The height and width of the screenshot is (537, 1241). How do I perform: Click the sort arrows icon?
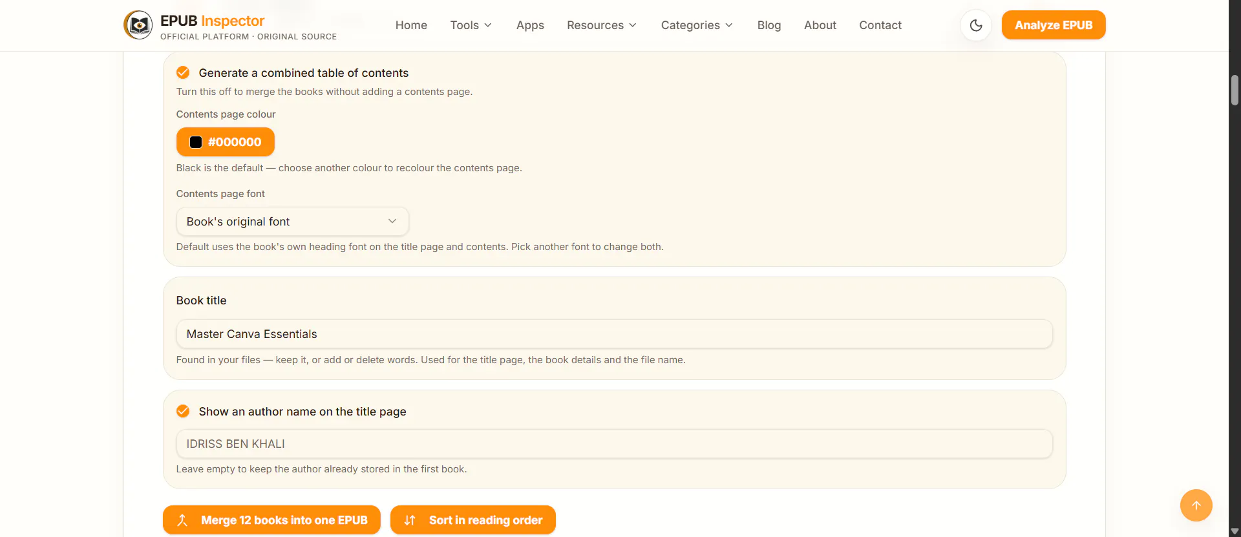410,520
